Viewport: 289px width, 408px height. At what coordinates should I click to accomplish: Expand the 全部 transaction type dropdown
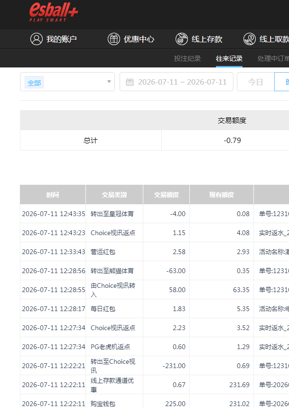point(67,82)
